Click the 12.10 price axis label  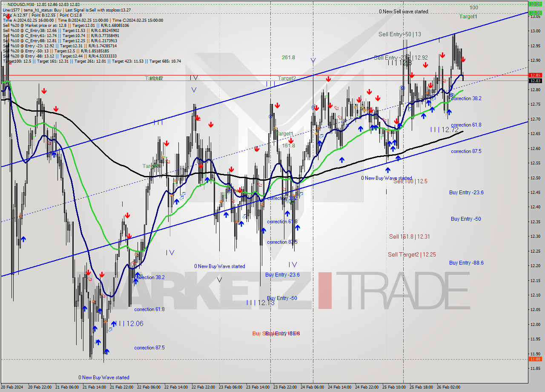(535, 295)
